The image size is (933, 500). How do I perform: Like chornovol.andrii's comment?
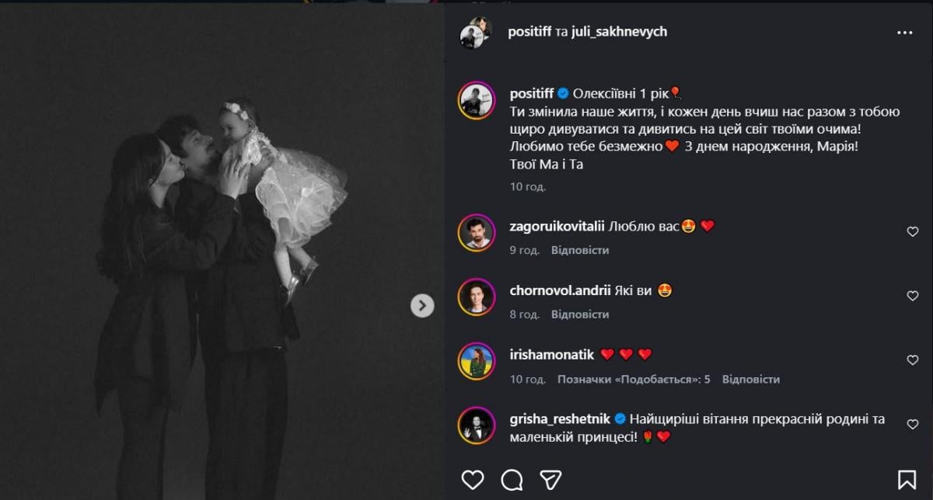coord(913,296)
